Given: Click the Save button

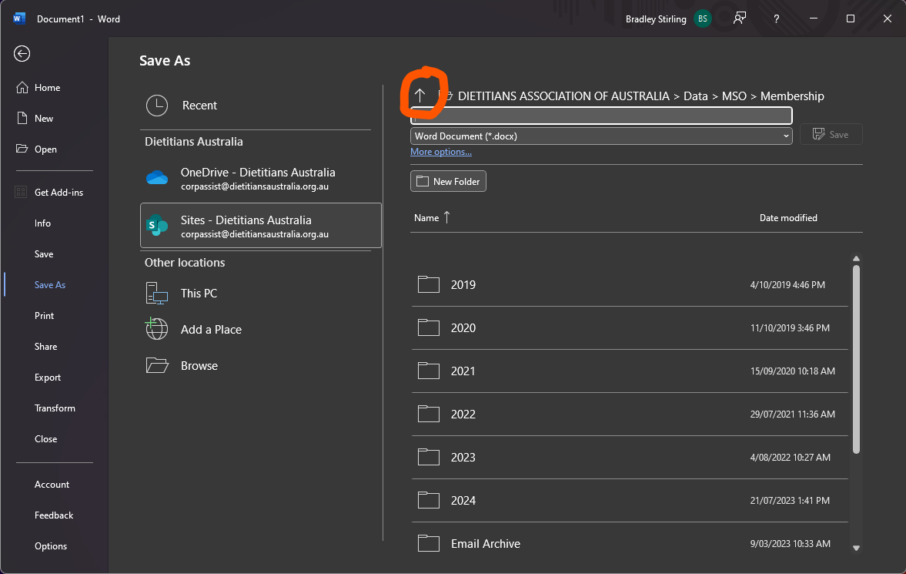Looking at the screenshot, I should tap(831, 133).
